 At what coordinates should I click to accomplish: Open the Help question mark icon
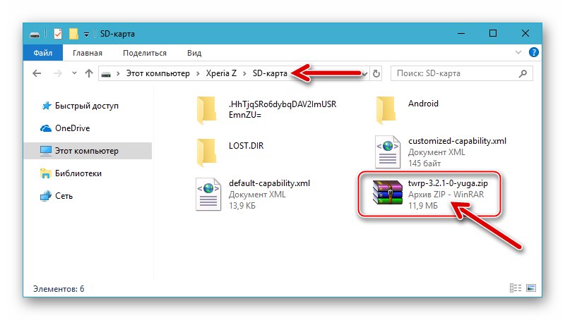534,52
